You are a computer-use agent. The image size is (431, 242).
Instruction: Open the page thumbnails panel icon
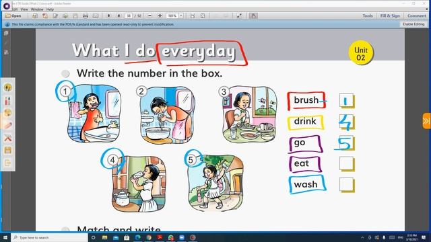pyautogui.click(x=6, y=33)
